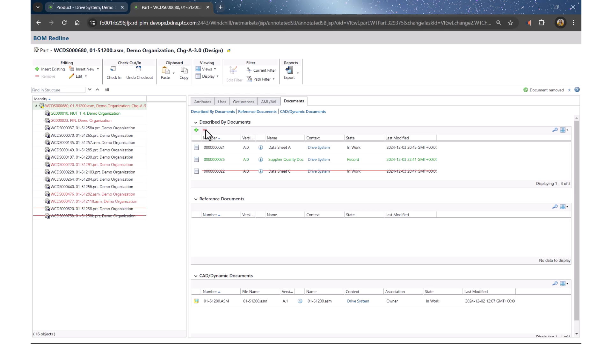
Task: Check the row checkbox for 0000000021
Action: (196, 147)
